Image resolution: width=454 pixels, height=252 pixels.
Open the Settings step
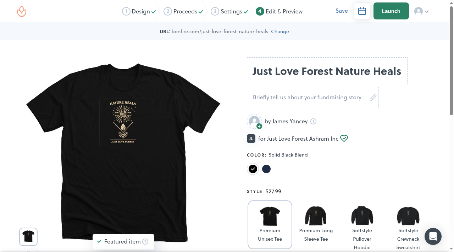229,11
